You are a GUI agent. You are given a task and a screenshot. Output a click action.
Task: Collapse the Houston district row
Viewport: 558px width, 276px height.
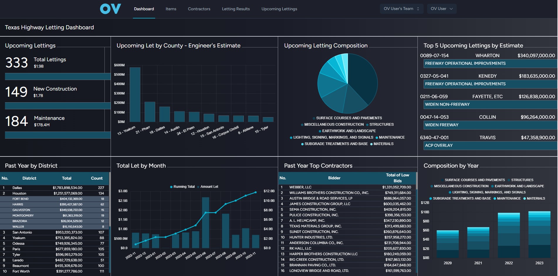point(54,193)
